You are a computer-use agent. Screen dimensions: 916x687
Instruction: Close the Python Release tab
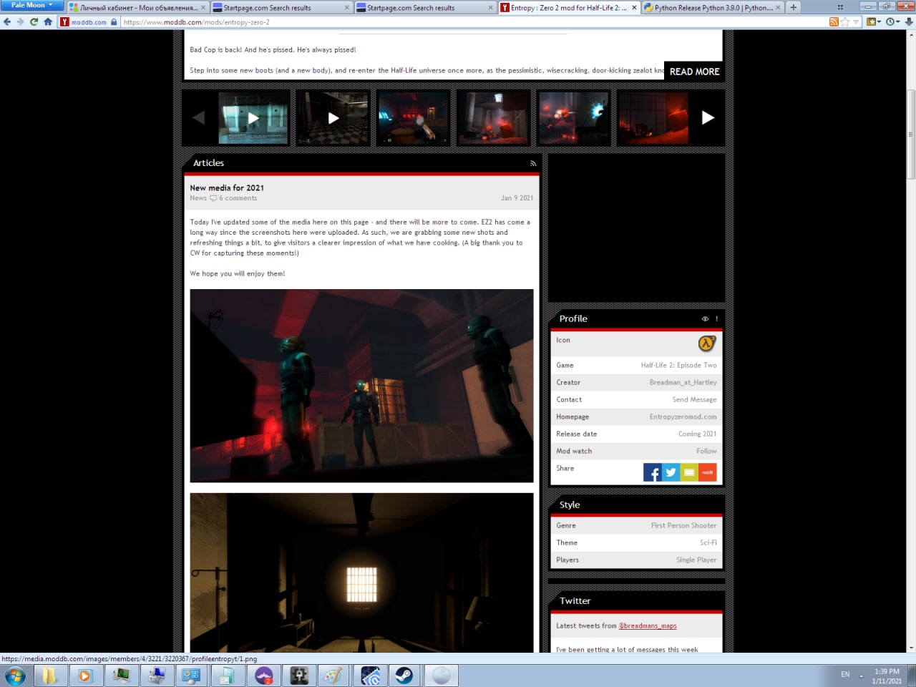point(778,8)
